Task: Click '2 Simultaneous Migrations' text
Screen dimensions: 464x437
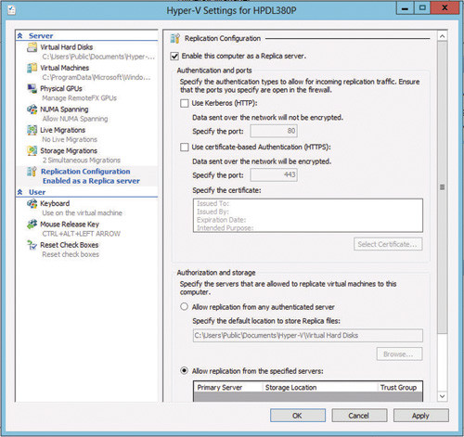Action: 82,161
